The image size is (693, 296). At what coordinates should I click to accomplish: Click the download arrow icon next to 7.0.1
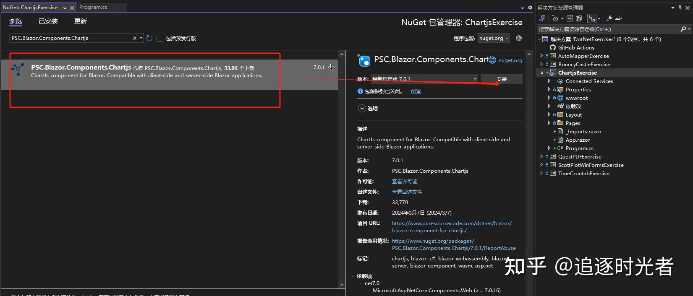coord(331,67)
